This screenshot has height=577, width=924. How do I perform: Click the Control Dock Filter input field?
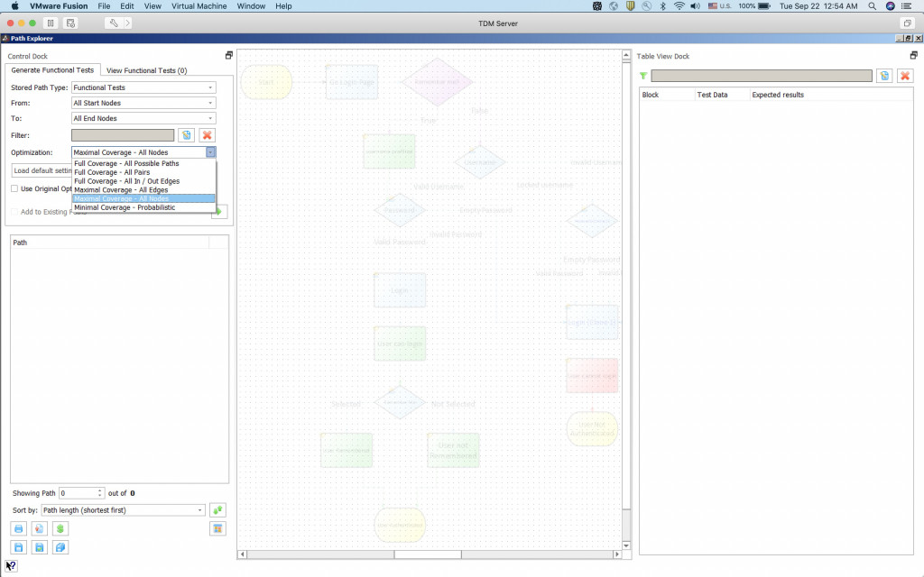click(123, 135)
